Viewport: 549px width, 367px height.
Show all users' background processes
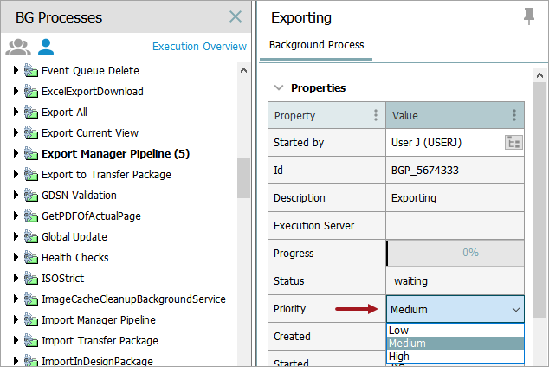[x=17, y=47]
